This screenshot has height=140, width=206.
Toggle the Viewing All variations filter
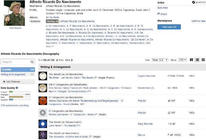[52, 21]
